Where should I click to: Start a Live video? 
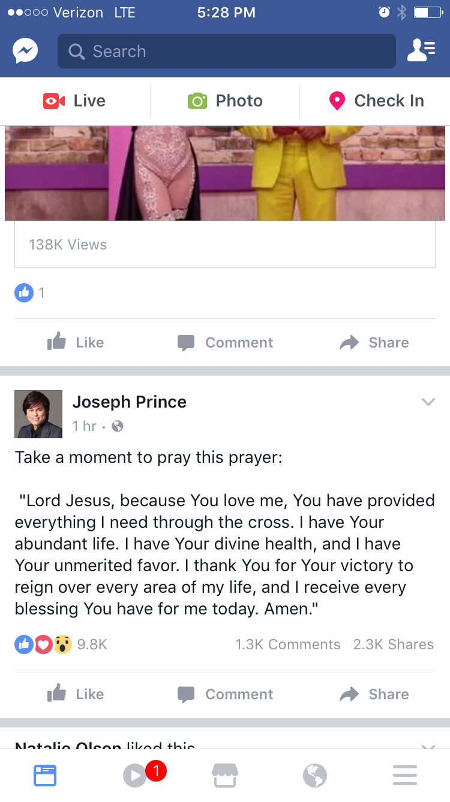(x=75, y=101)
